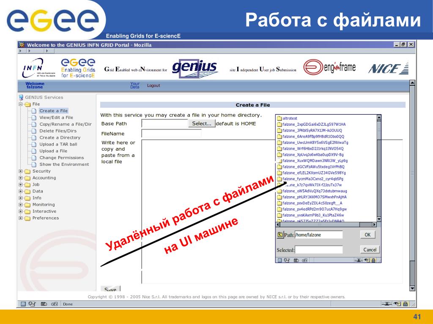The image size is (433, 324).
Task: Open Delete Files/Dirs service
Action: click(58, 131)
